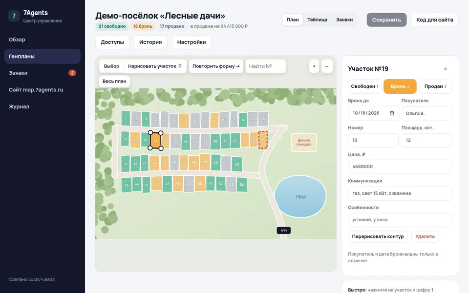The width and height of the screenshot is (469, 293).
Task: Set plot status to Свободен
Action: tap(364, 86)
